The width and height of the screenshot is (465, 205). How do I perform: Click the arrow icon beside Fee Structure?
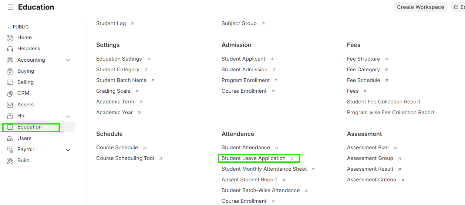(386, 59)
